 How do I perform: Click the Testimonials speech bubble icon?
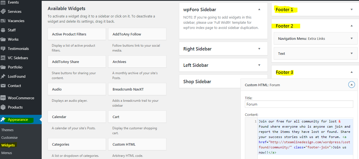(x=3, y=49)
